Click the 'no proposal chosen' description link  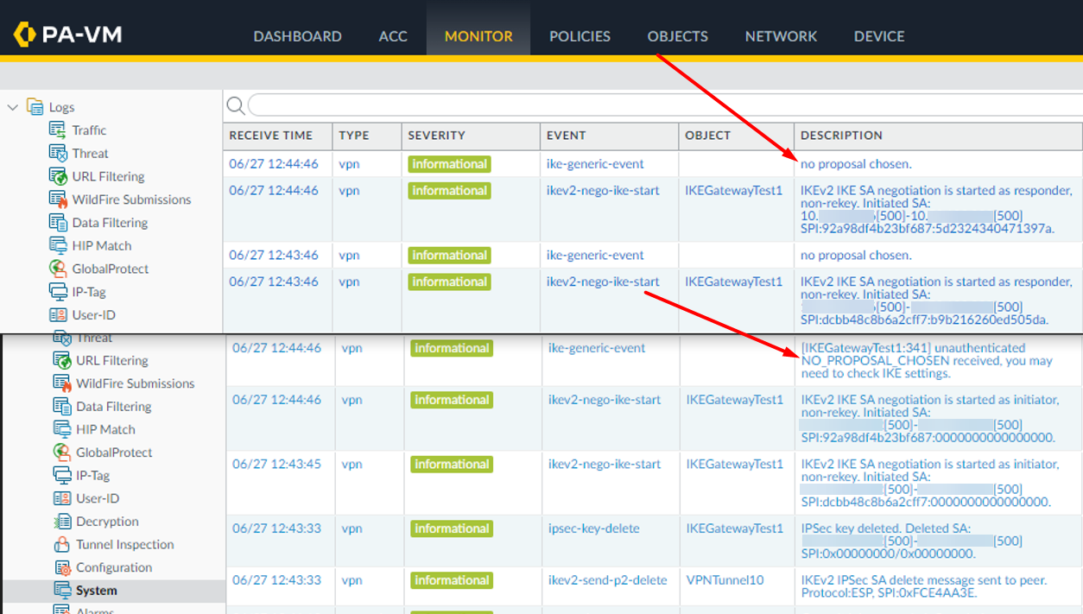click(x=856, y=163)
